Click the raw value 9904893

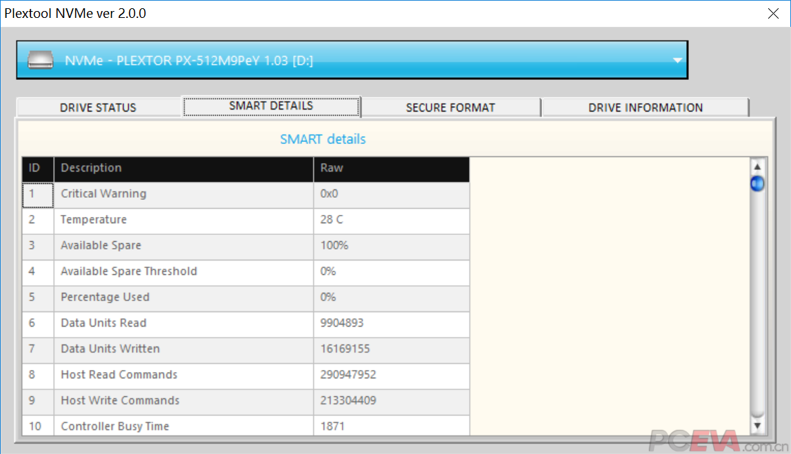click(341, 323)
